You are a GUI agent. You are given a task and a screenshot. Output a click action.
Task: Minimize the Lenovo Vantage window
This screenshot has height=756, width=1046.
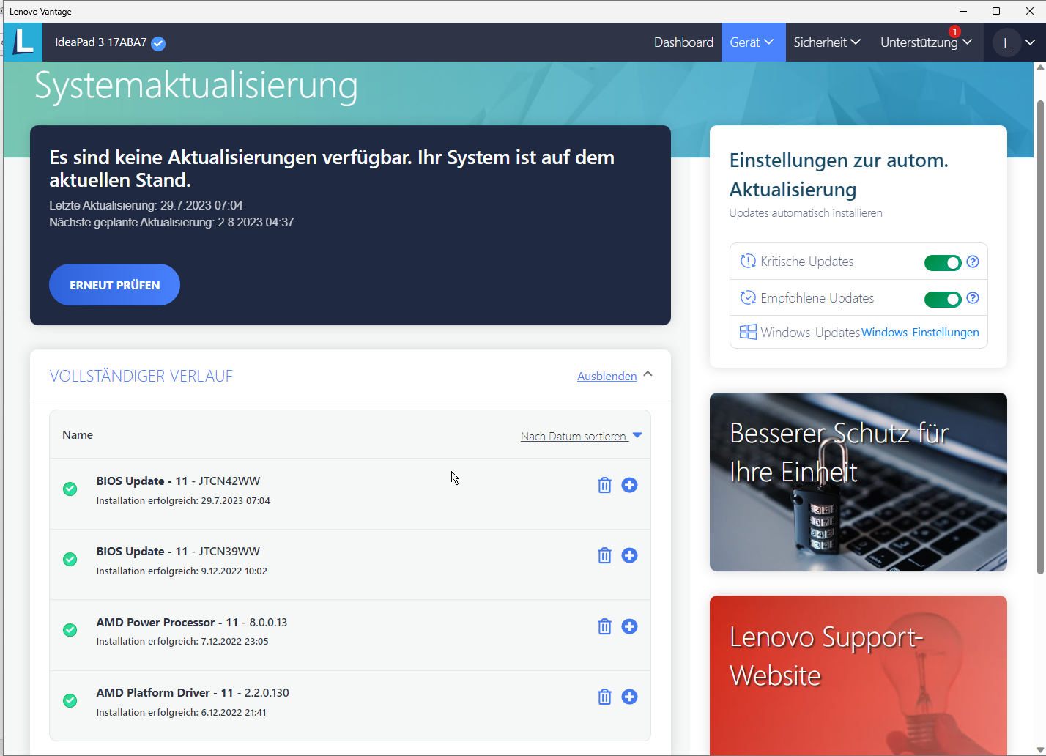[x=963, y=11]
